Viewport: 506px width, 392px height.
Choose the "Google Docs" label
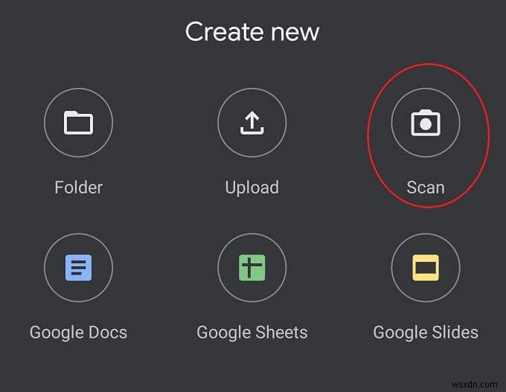click(78, 333)
